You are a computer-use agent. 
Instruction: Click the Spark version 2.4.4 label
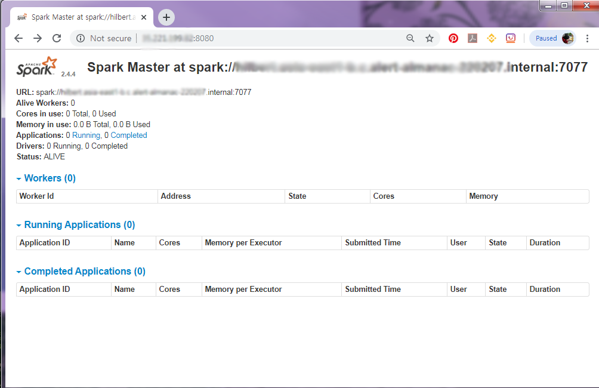tap(69, 74)
